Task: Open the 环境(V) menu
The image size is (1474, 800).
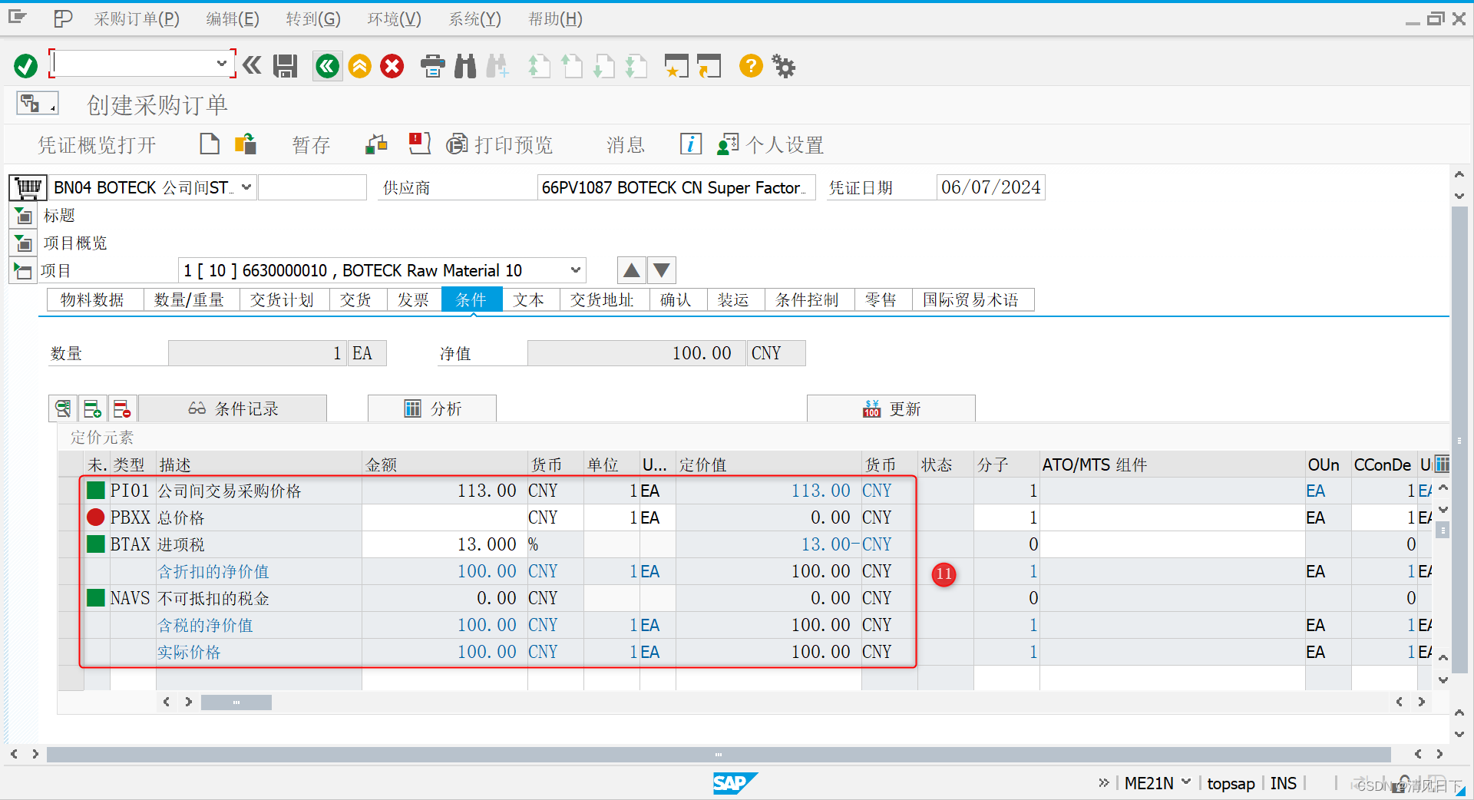Action: click(394, 19)
